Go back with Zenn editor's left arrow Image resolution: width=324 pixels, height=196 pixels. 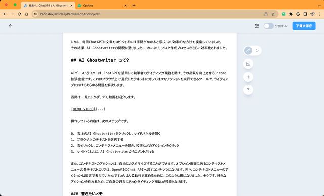11,26
